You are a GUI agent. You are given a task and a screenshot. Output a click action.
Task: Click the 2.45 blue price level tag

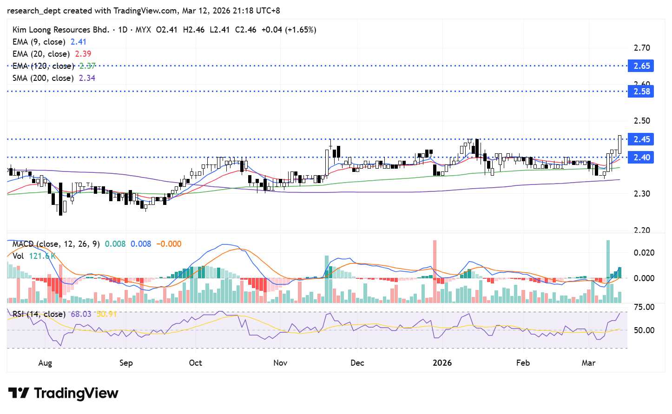641,139
